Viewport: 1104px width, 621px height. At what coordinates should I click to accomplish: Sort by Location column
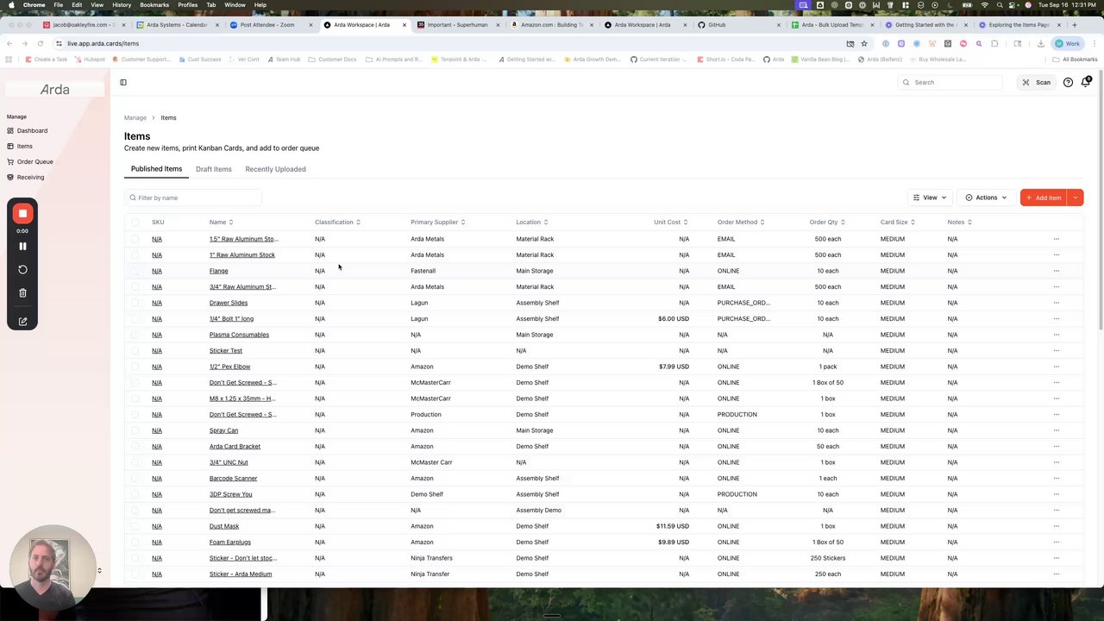coord(531,223)
